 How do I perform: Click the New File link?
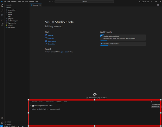(x=51, y=35)
